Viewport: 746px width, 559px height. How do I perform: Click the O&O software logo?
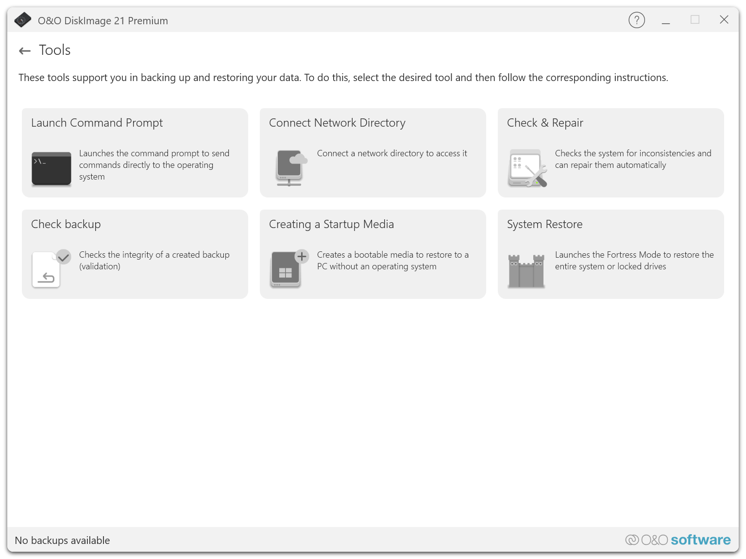678,540
